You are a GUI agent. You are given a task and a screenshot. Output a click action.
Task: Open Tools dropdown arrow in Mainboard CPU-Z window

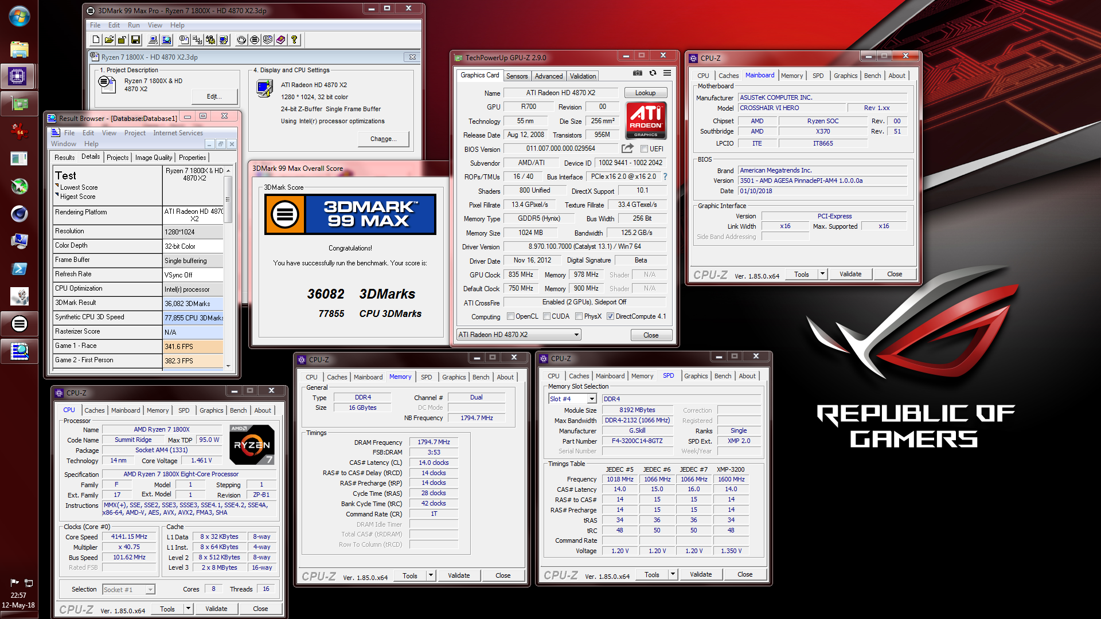click(x=822, y=274)
